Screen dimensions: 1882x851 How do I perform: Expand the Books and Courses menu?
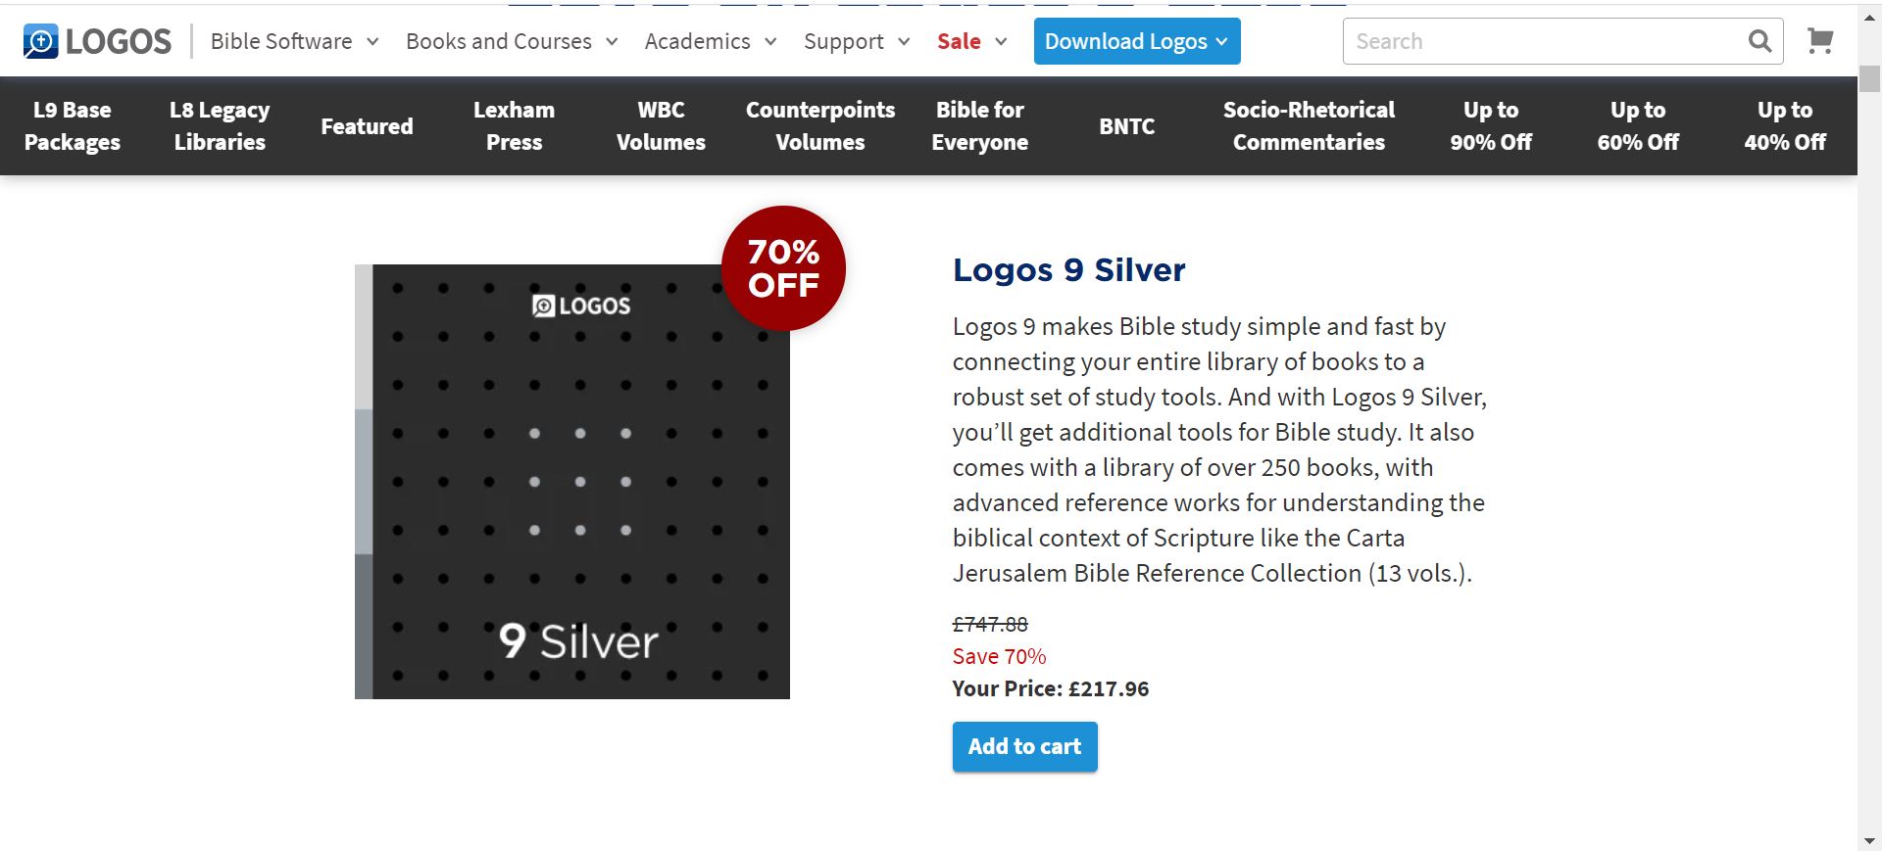tap(498, 41)
